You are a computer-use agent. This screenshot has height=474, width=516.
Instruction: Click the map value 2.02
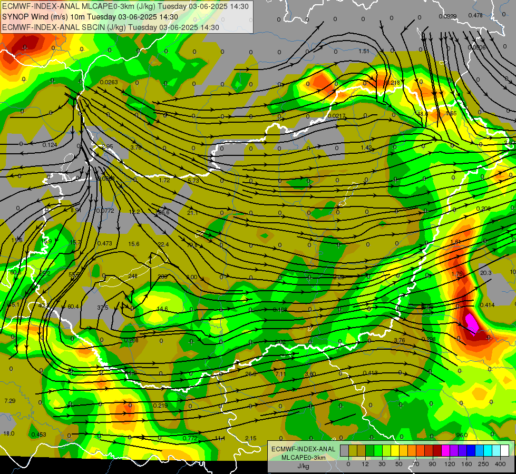pyautogui.click(x=280, y=342)
